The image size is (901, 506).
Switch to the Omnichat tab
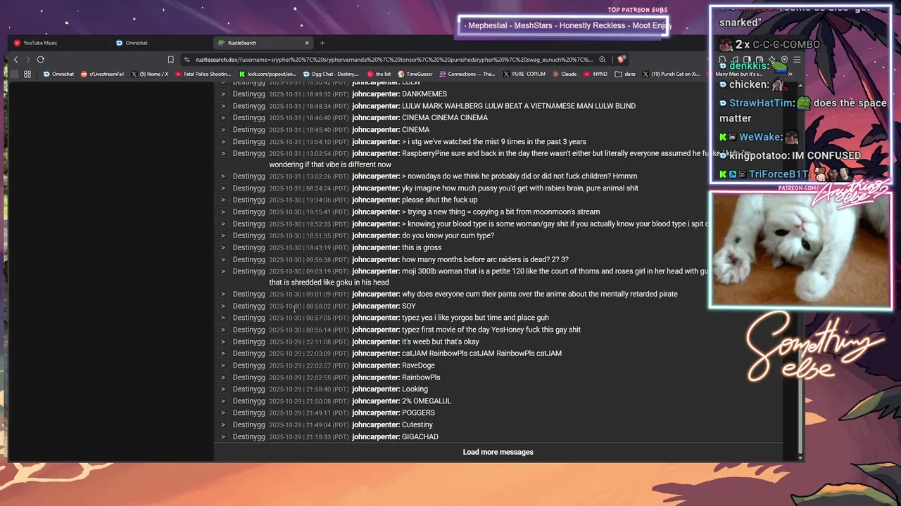pyautogui.click(x=160, y=43)
